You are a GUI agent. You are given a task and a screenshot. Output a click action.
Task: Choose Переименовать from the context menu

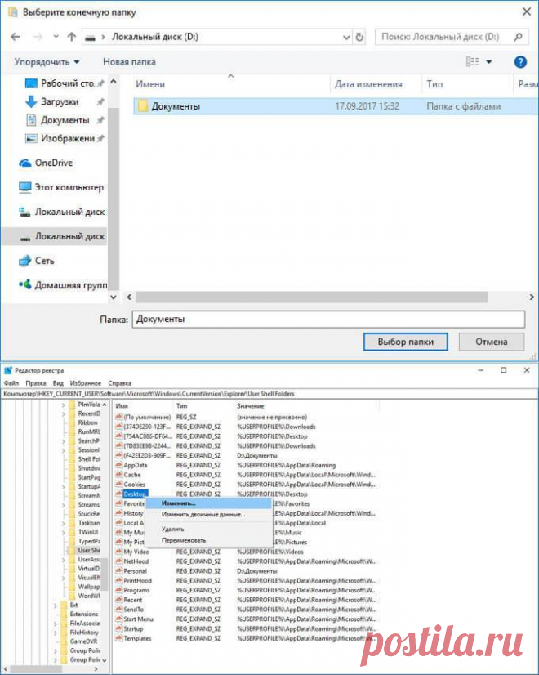pos(208,540)
